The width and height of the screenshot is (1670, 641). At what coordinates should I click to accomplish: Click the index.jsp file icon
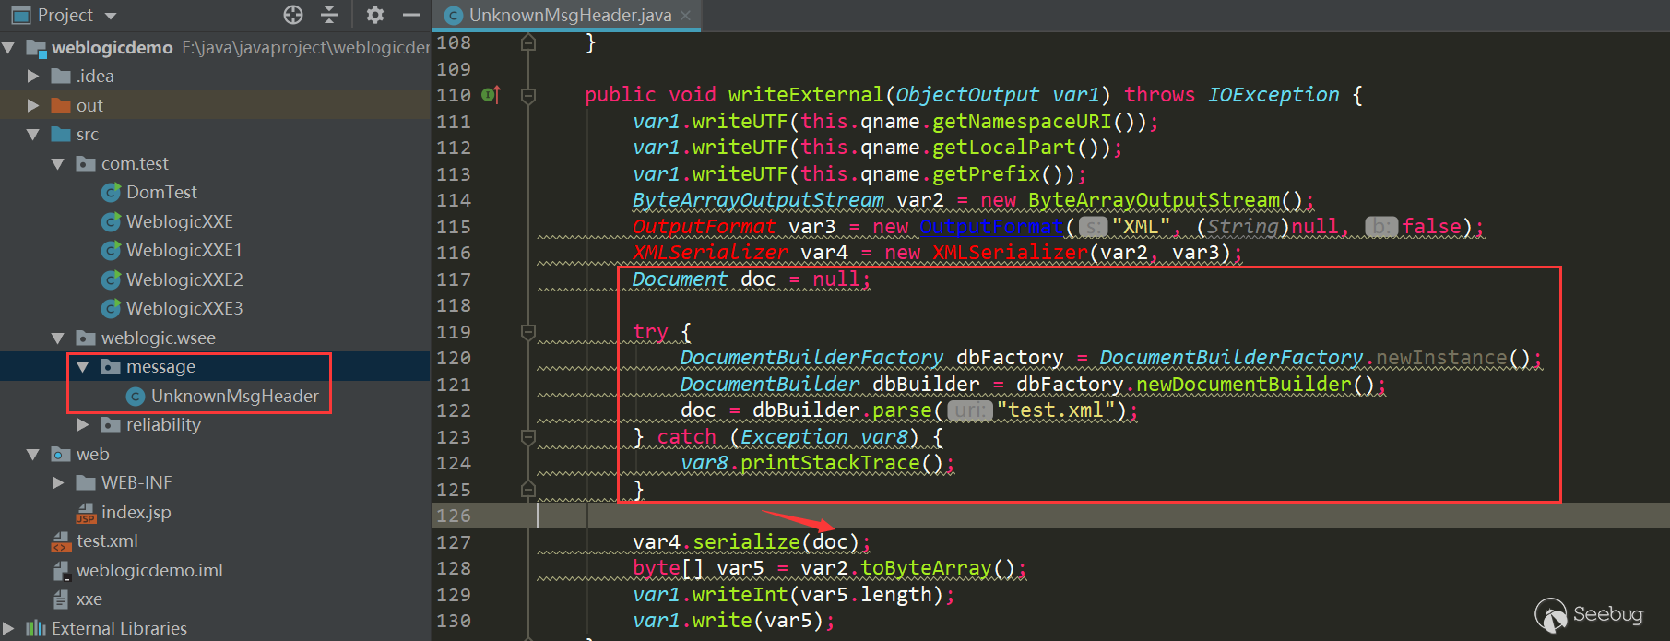pos(86,513)
